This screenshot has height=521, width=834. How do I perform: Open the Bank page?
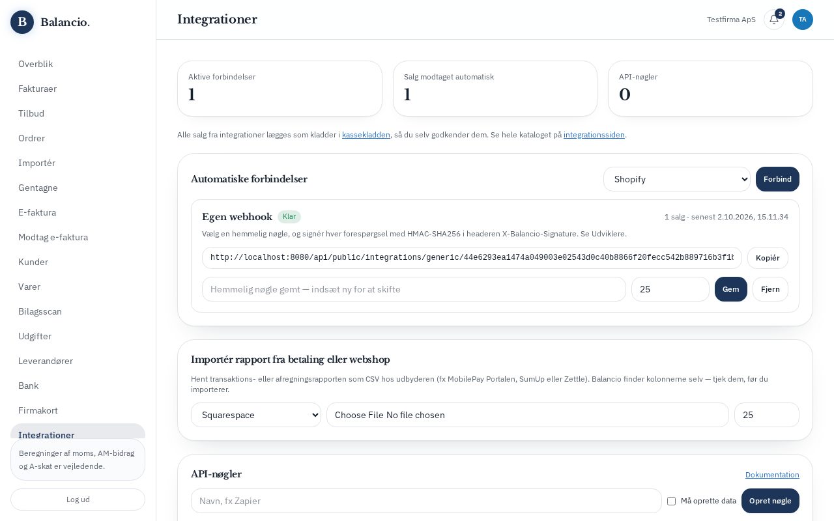pyautogui.click(x=78, y=386)
